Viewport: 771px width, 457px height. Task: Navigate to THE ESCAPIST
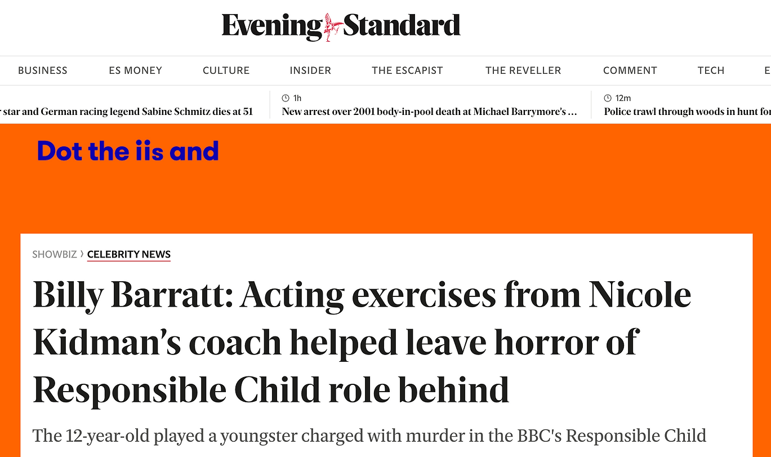(407, 70)
